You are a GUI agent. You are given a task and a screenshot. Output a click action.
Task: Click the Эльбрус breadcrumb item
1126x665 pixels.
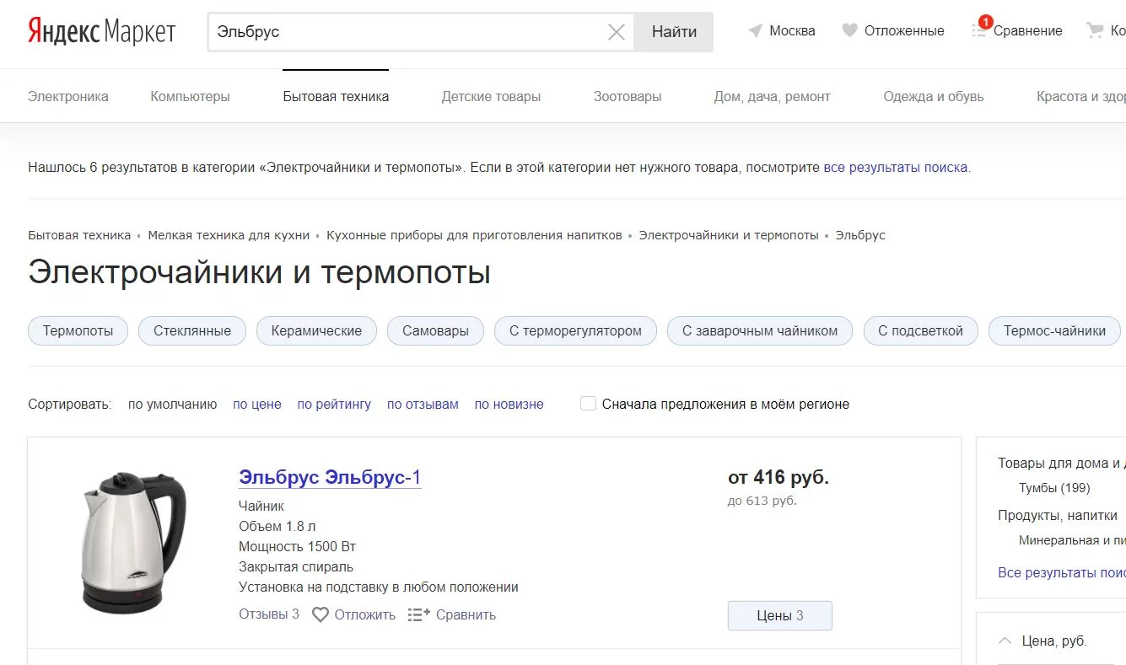pos(860,235)
